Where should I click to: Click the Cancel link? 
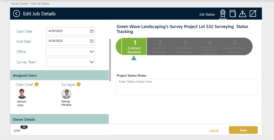tap(214, 130)
